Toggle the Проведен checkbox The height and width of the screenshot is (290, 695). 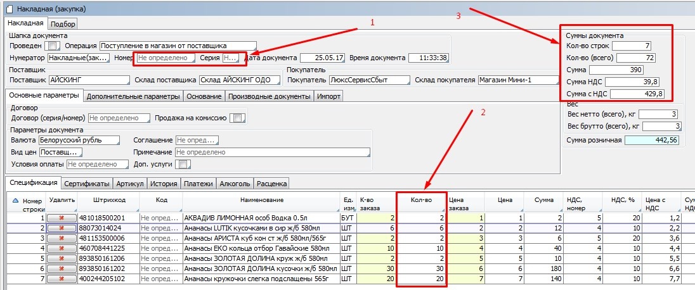53,46
